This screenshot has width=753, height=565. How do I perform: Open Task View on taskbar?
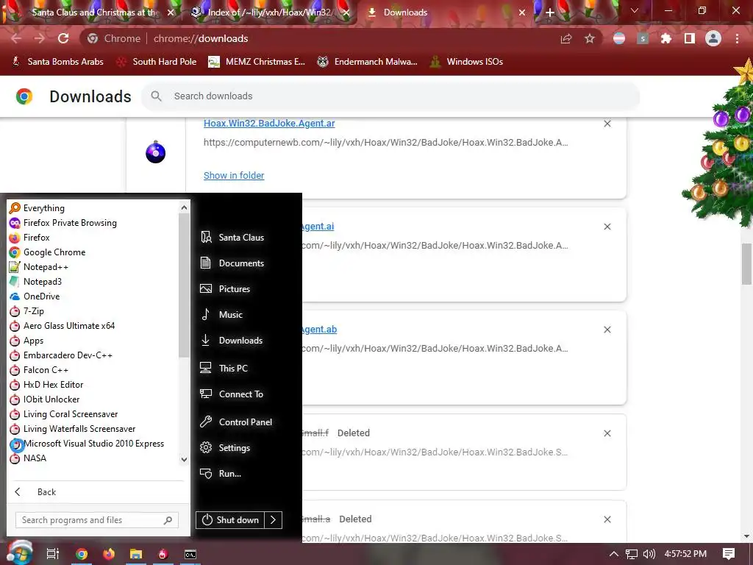53,554
